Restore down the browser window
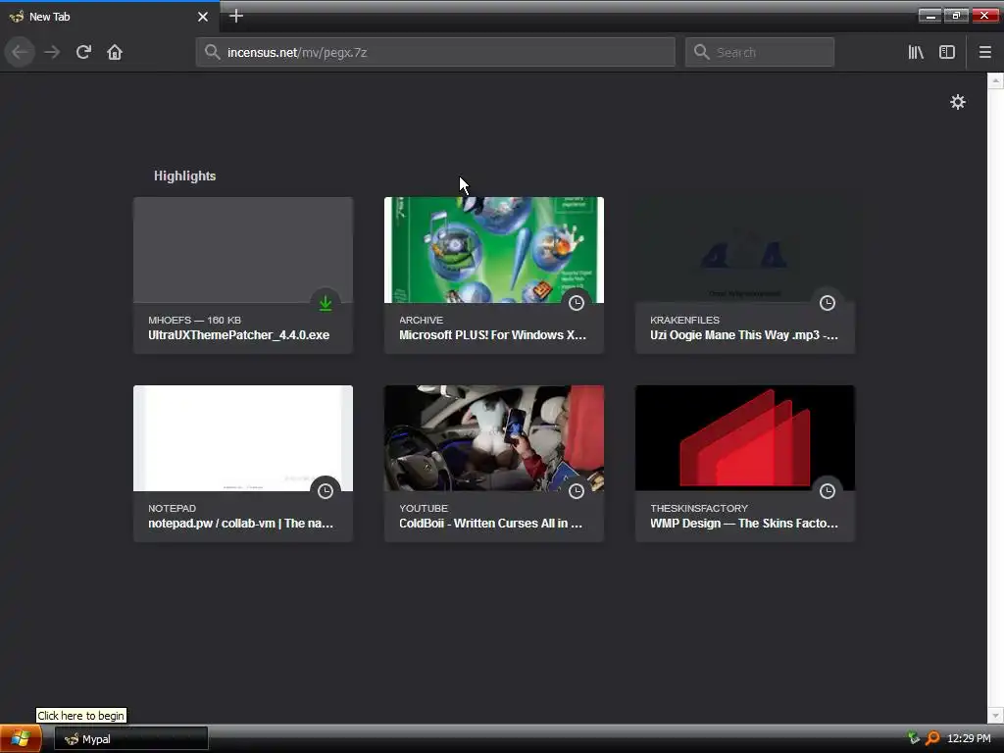This screenshot has width=1004, height=753. click(957, 16)
